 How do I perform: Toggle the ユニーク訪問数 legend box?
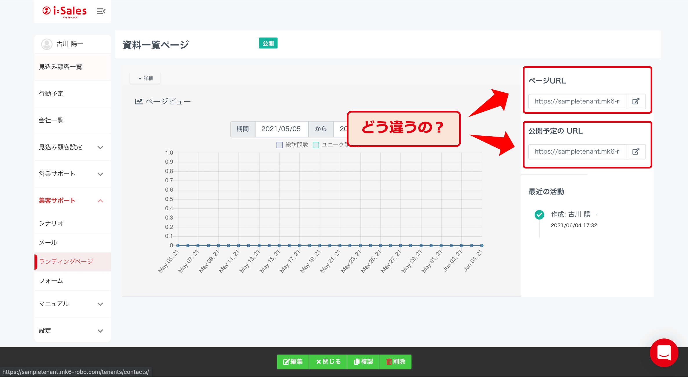click(316, 145)
